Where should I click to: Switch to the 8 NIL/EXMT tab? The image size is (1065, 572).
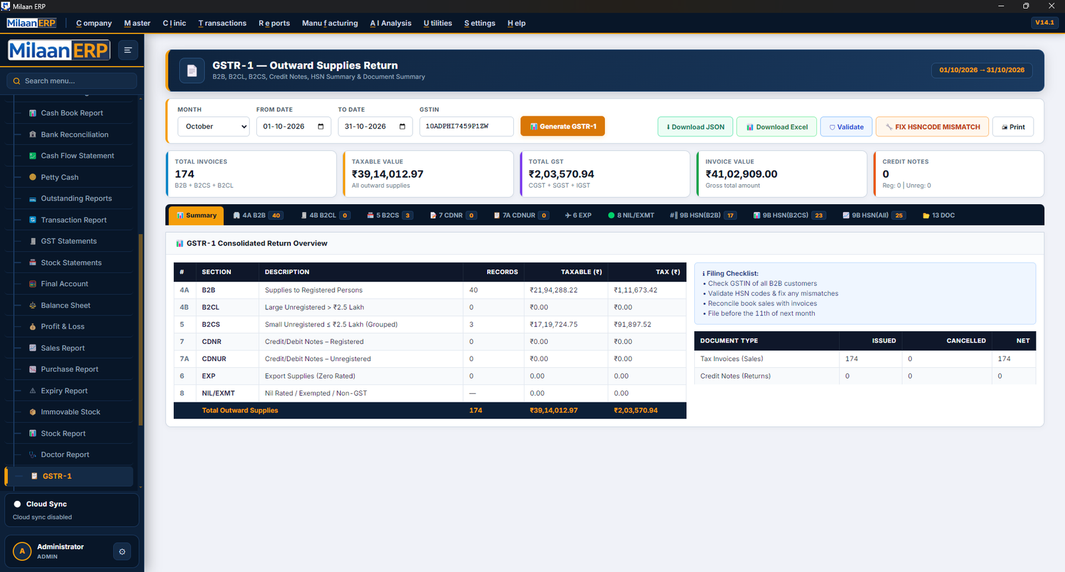coord(631,215)
